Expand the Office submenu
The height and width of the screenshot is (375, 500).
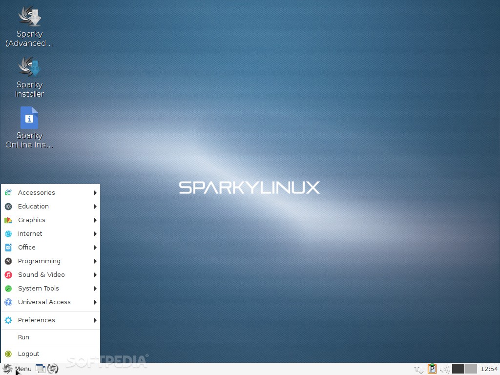coord(95,248)
